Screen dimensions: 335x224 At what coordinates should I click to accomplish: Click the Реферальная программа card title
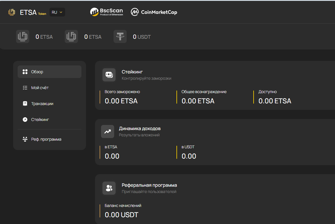click(149, 185)
